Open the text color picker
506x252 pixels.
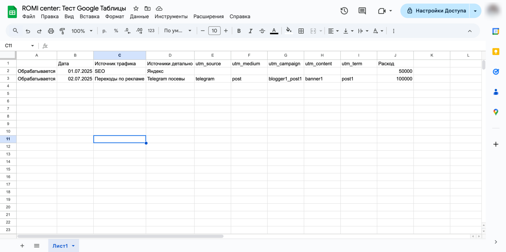[x=274, y=31]
